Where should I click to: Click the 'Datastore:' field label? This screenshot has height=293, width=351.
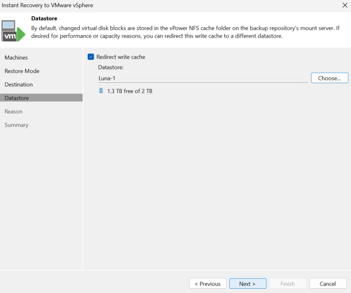tap(111, 67)
